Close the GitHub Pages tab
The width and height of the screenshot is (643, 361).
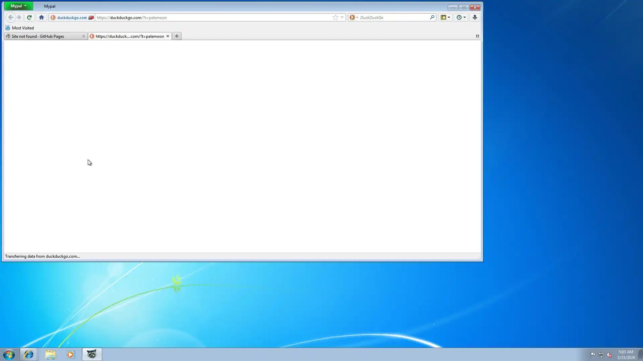click(84, 36)
